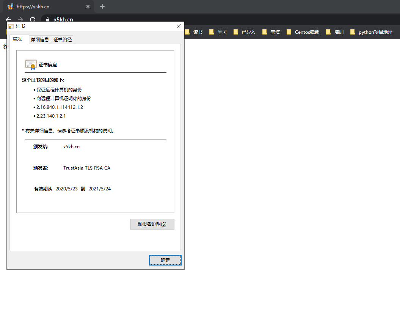This screenshot has width=400, height=330.
Task: Click the 证书 dialog title icon
Action: pos(11,27)
